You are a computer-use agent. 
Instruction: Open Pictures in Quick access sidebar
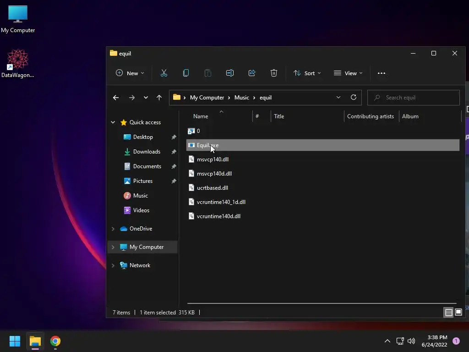click(x=143, y=181)
